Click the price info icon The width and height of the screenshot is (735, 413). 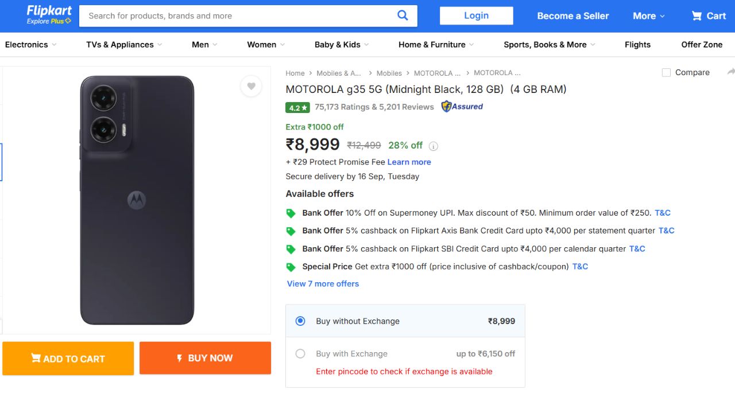coord(434,146)
